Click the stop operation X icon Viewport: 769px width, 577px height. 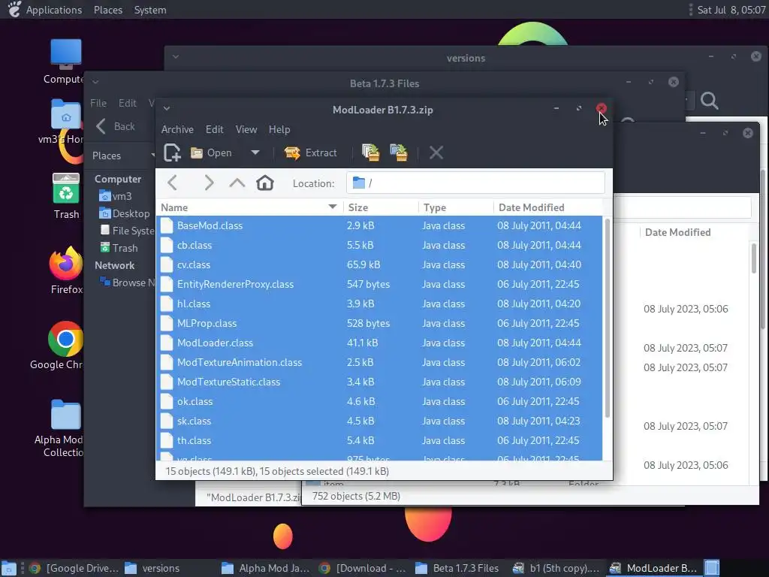coord(436,153)
